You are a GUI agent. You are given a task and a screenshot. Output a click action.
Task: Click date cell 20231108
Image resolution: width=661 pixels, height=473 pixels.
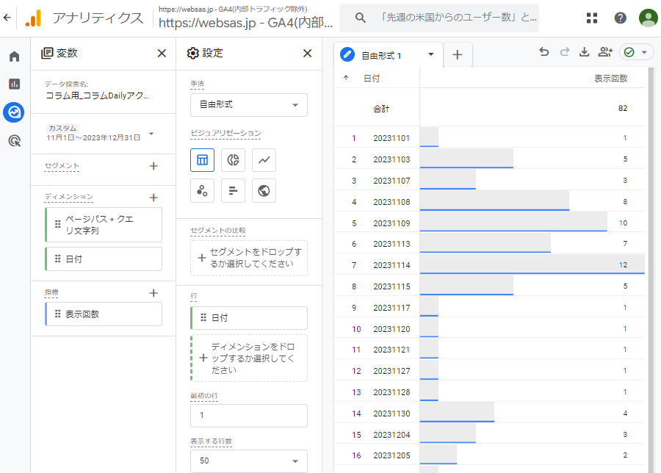[391, 202]
